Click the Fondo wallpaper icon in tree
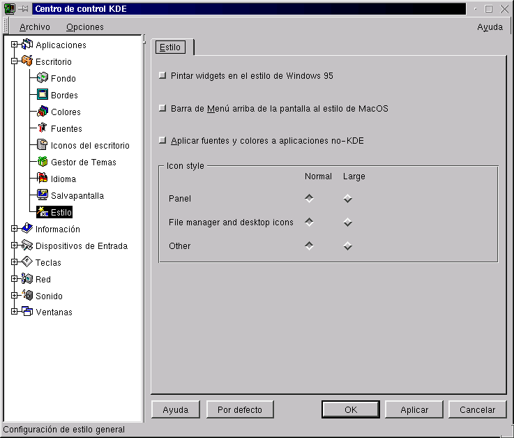 coord(42,78)
